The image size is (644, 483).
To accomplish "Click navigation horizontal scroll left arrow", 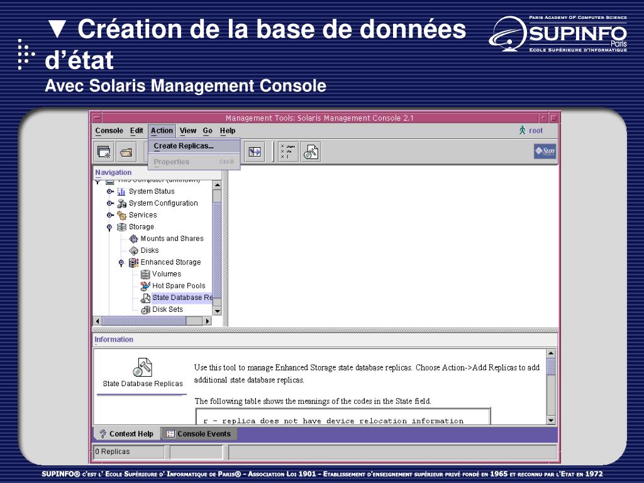I will tap(97, 321).
